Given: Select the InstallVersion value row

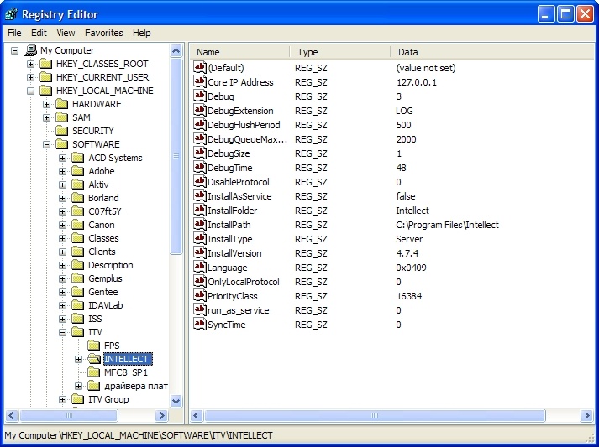Looking at the screenshot, I should (234, 253).
